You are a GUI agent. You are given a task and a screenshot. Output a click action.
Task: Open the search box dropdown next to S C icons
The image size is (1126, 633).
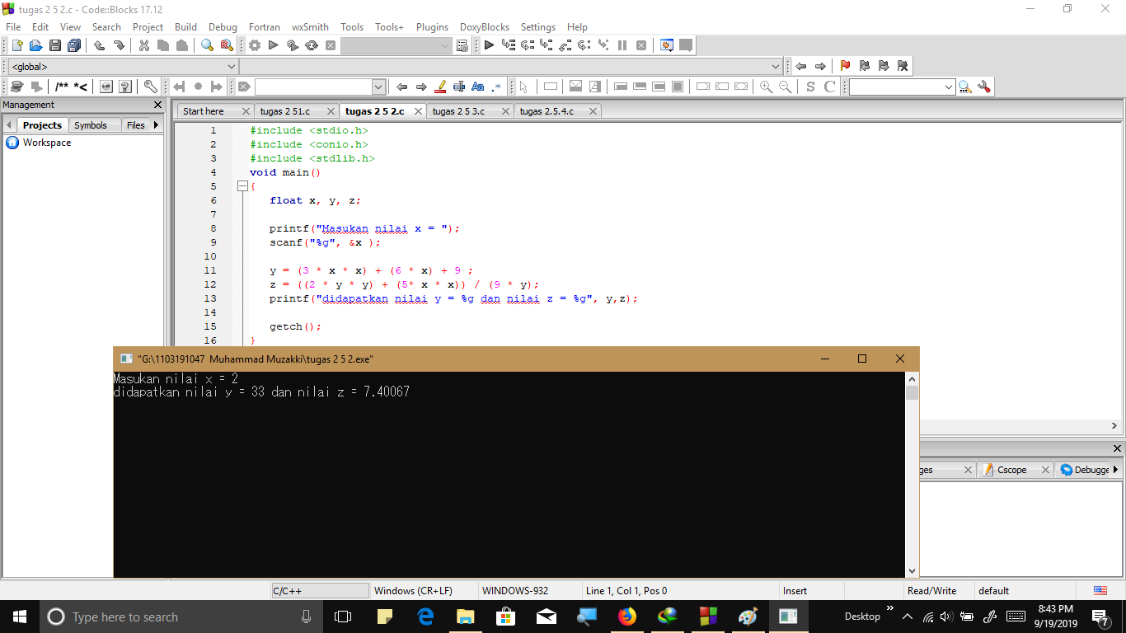click(x=949, y=87)
